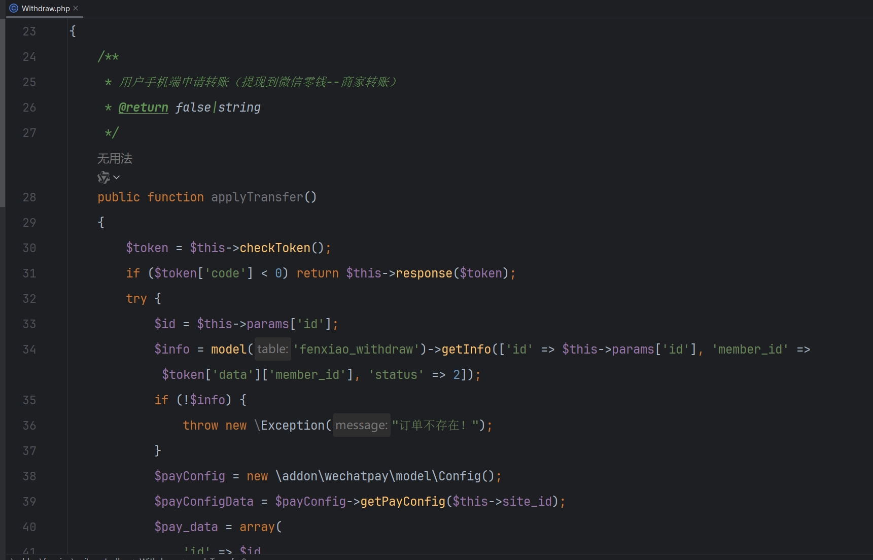This screenshot has width=873, height=560.
Task: Click the getPayConfig method call
Action: [402, 502]
